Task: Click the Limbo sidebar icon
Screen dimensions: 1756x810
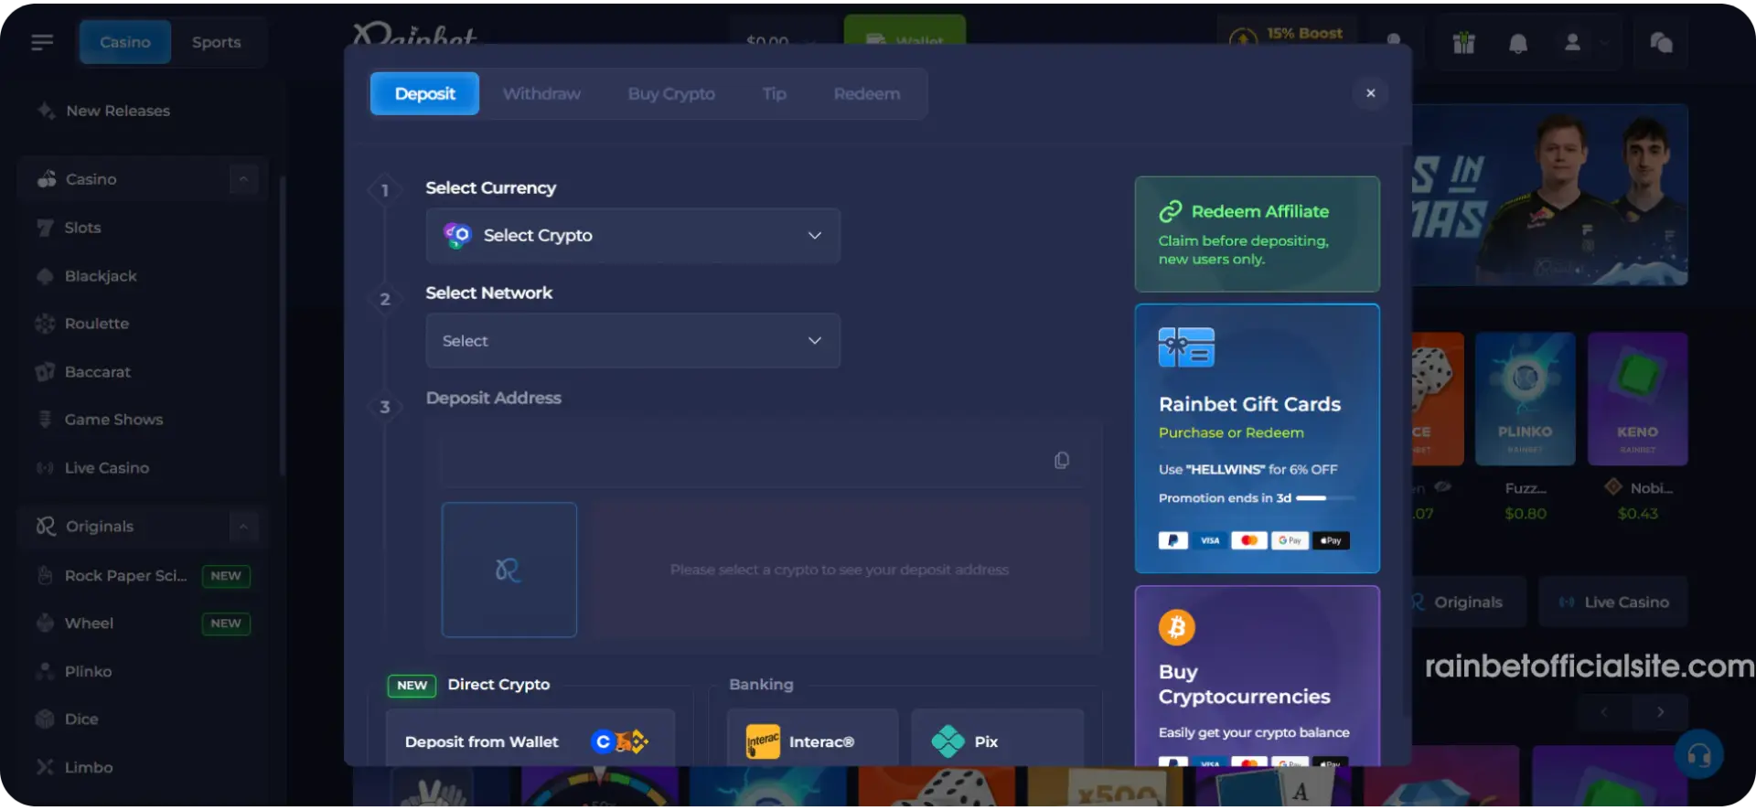Action: click(45, 768)
